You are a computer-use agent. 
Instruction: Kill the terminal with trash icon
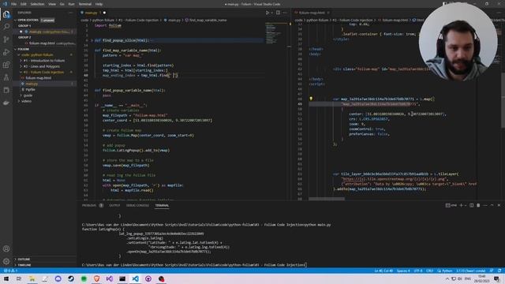click(x=478, y=205)
